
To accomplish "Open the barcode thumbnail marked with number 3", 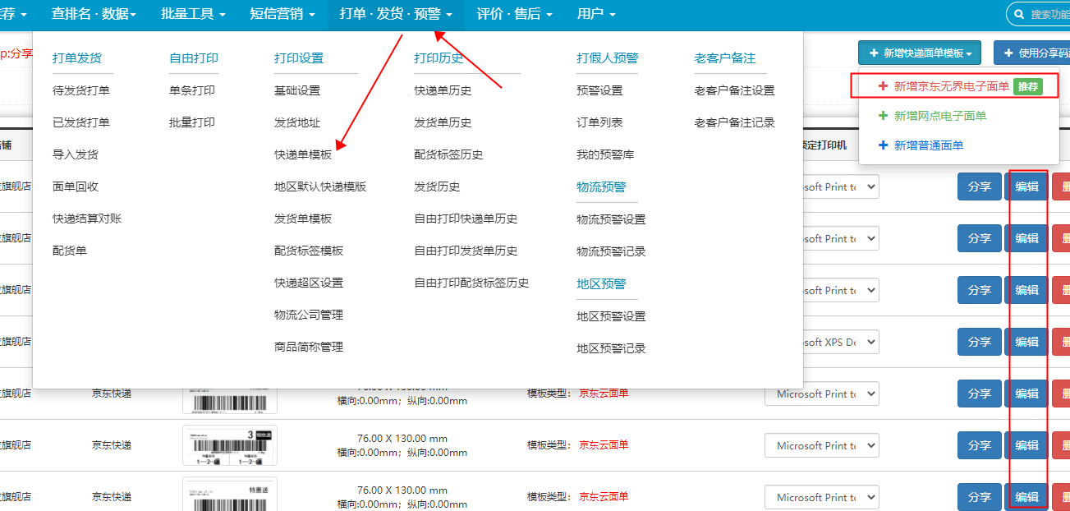I will (230, 445).
